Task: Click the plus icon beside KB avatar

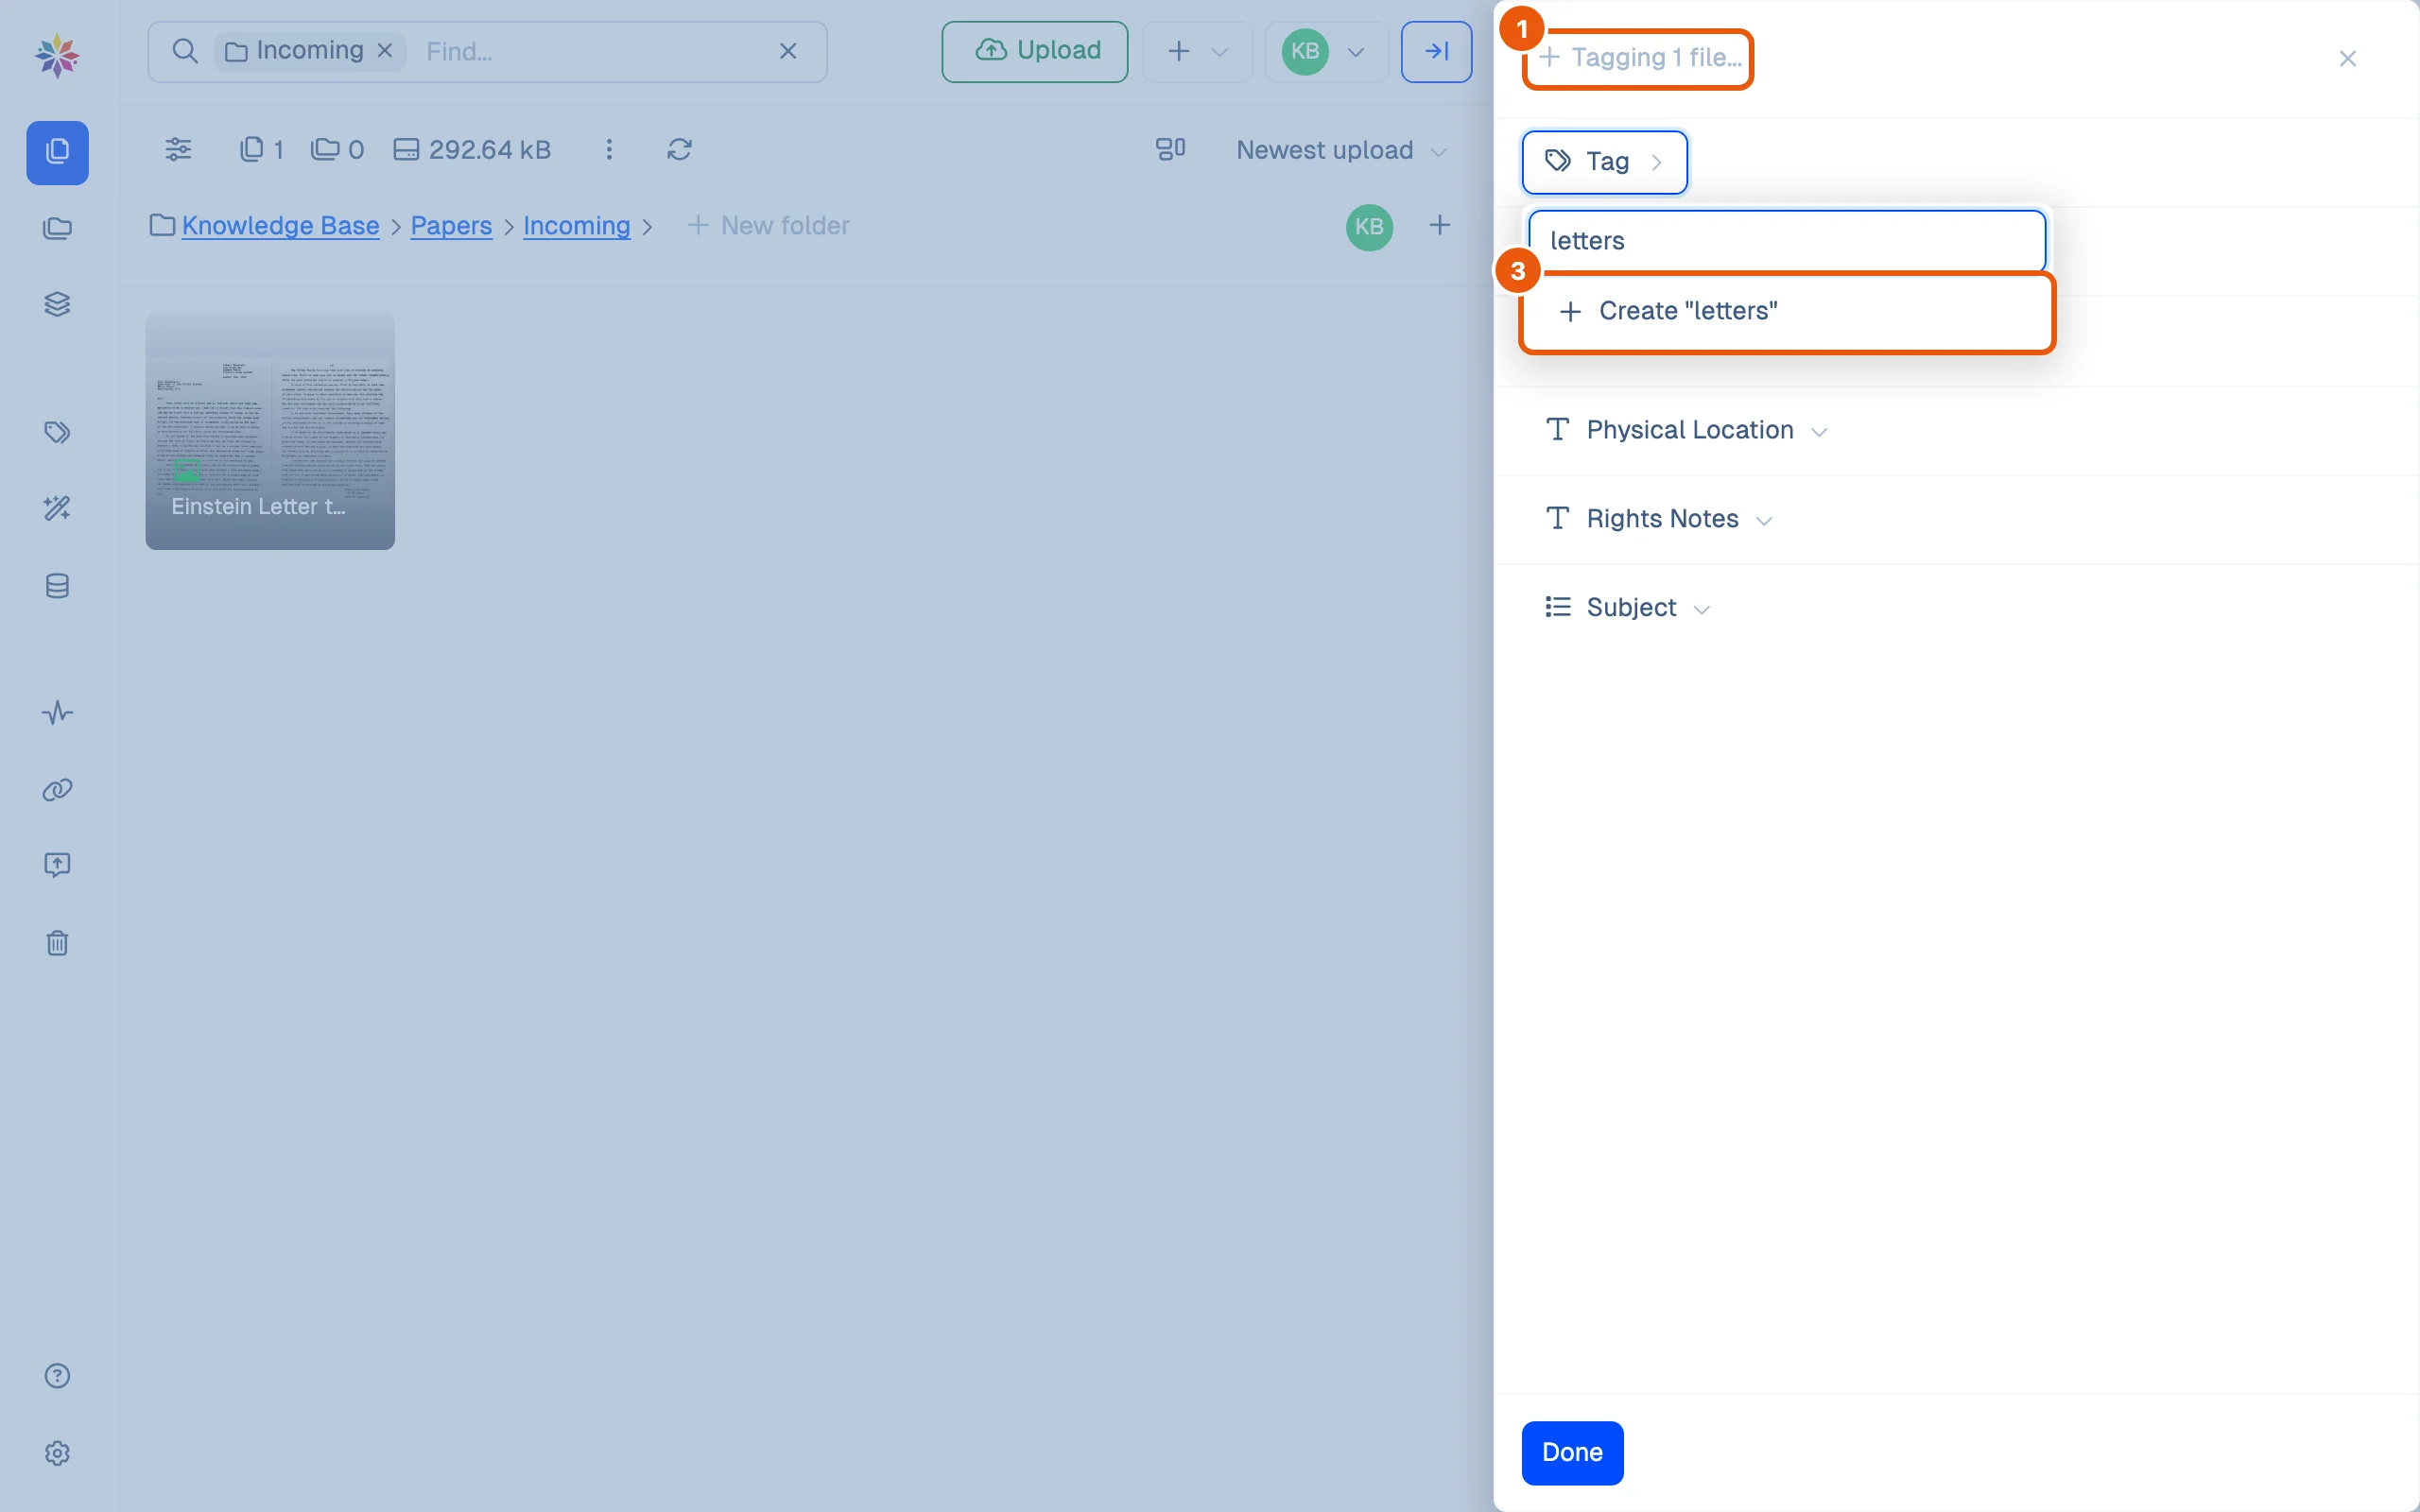Action: pos(1439,226)
